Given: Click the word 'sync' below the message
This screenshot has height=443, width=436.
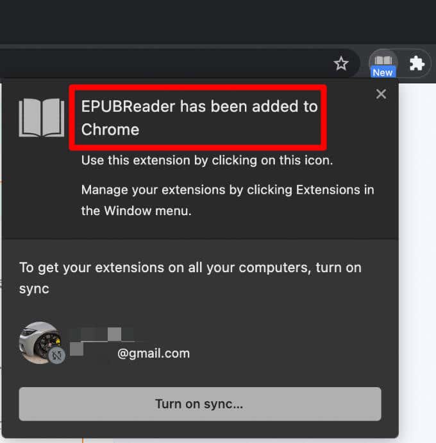Looking at the screenshot, I should [x=34, y=289].
